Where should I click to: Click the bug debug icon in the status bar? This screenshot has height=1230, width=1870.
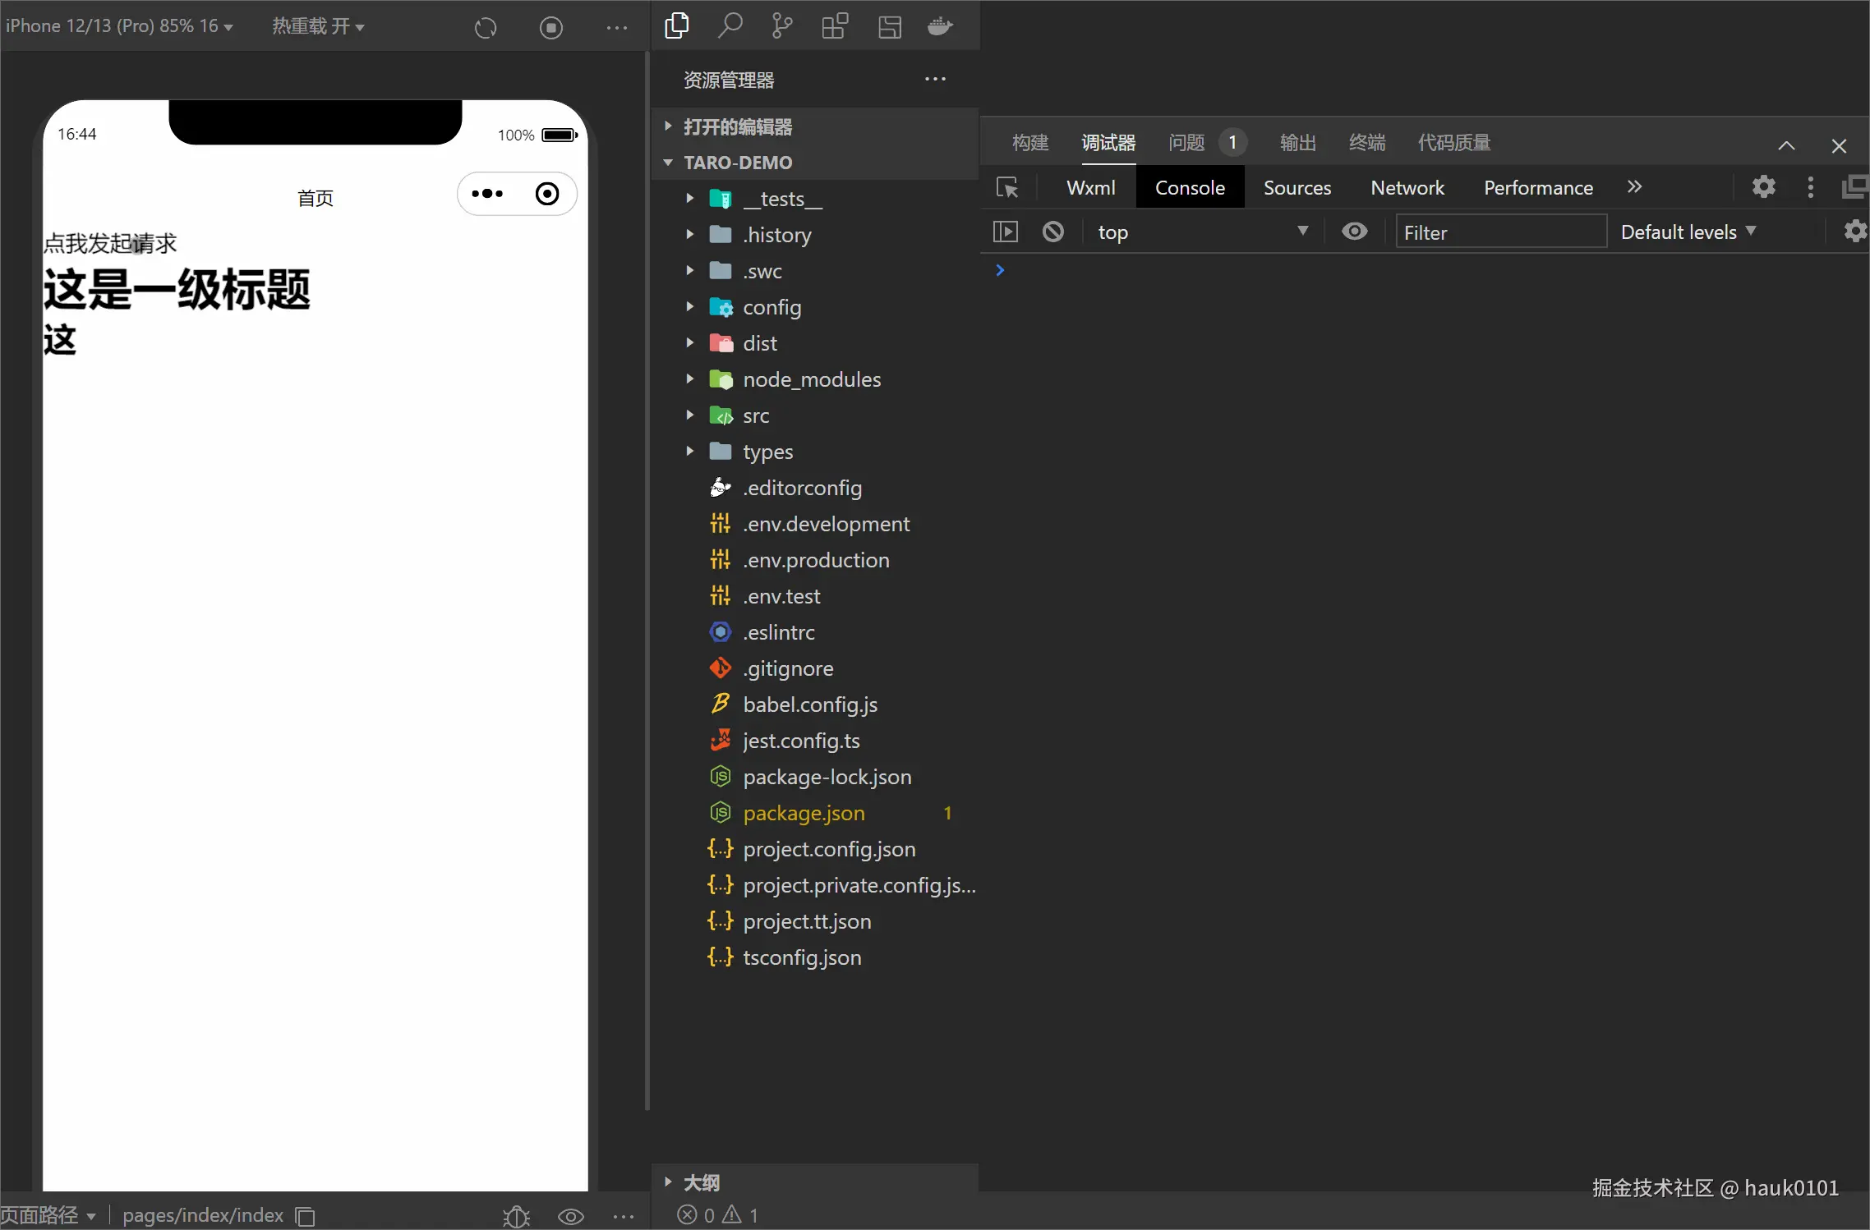tap(515, 1216)
